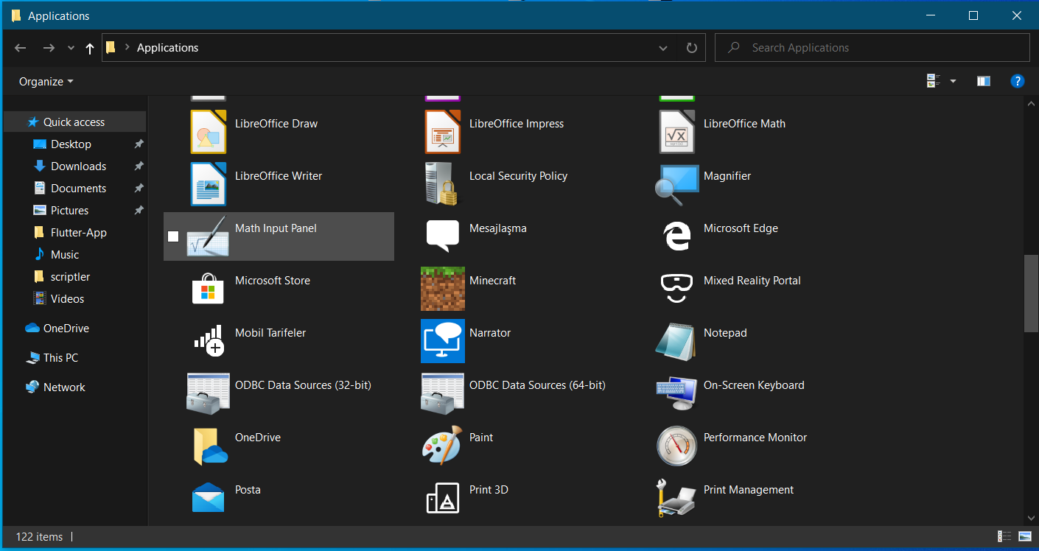
Task: Select the Print Management icon
Action: [x=677, y=498]
